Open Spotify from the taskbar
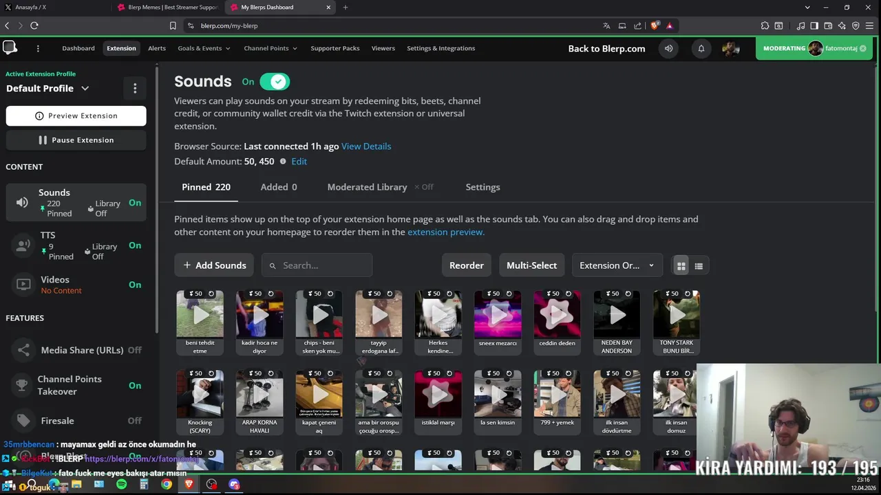Image resolution: width=881 pixels, height=495 pixels. (x=121, y=484)
